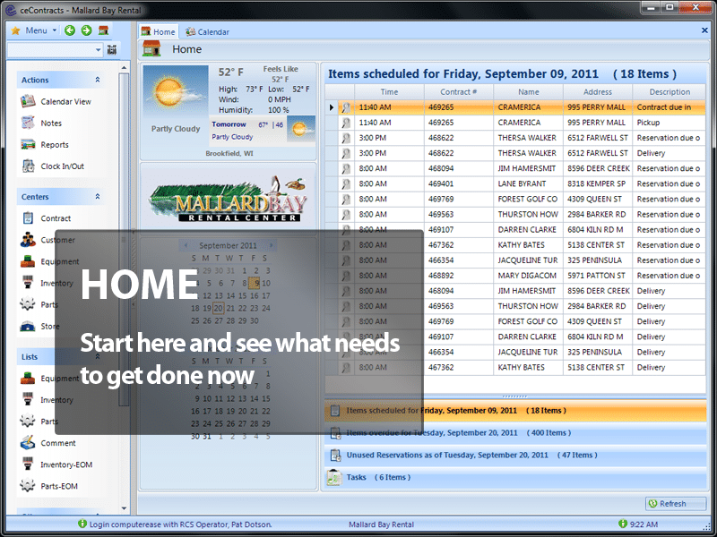Expand the Tasks (6 Items) section
Screen dimensions: 717x537
(x=515, y=478)
